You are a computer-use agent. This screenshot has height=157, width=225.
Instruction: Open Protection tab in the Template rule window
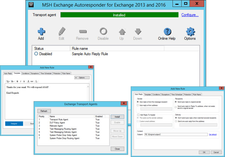pos(57,73)
